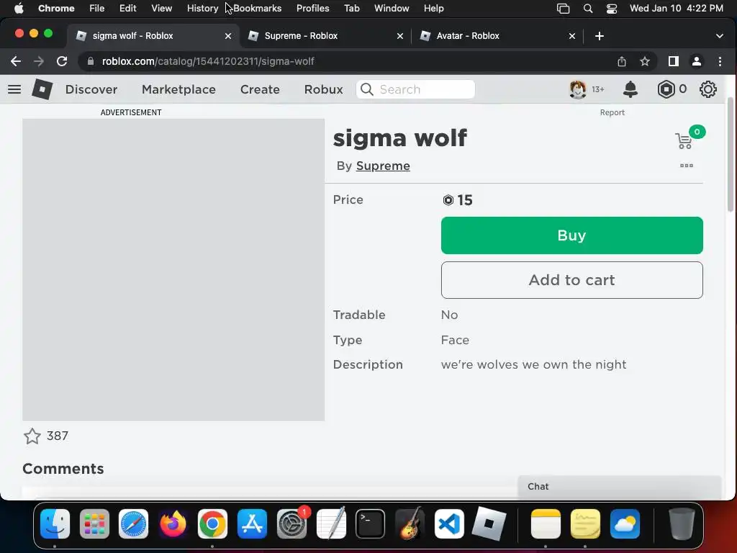The height and width of the screenshot is (553, 737).
Task: Click the browser forward arrow
Action: pos(39,61)
